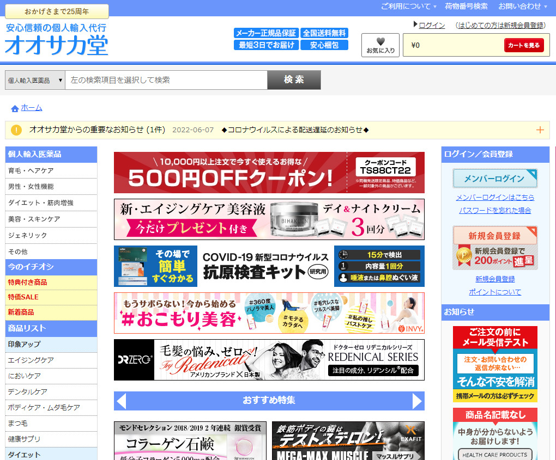Open the 個人輸入医薬品 search category dropdown

point(35,80)
